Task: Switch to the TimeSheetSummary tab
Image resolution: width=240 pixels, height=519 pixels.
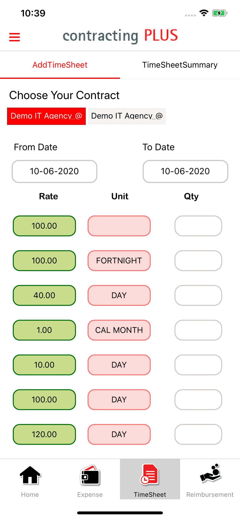Action: pyautogui.click(x=180, y=65)
